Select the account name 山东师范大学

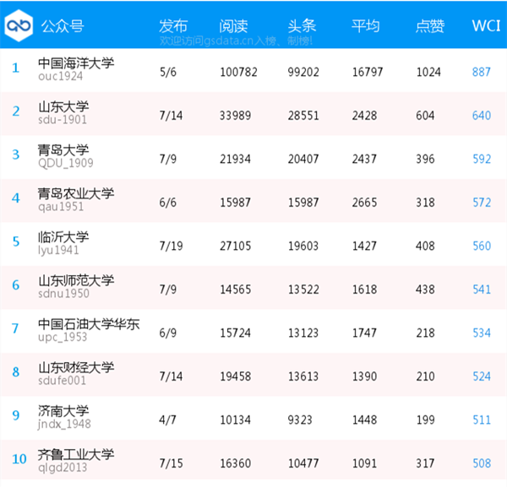click(76, 281)
